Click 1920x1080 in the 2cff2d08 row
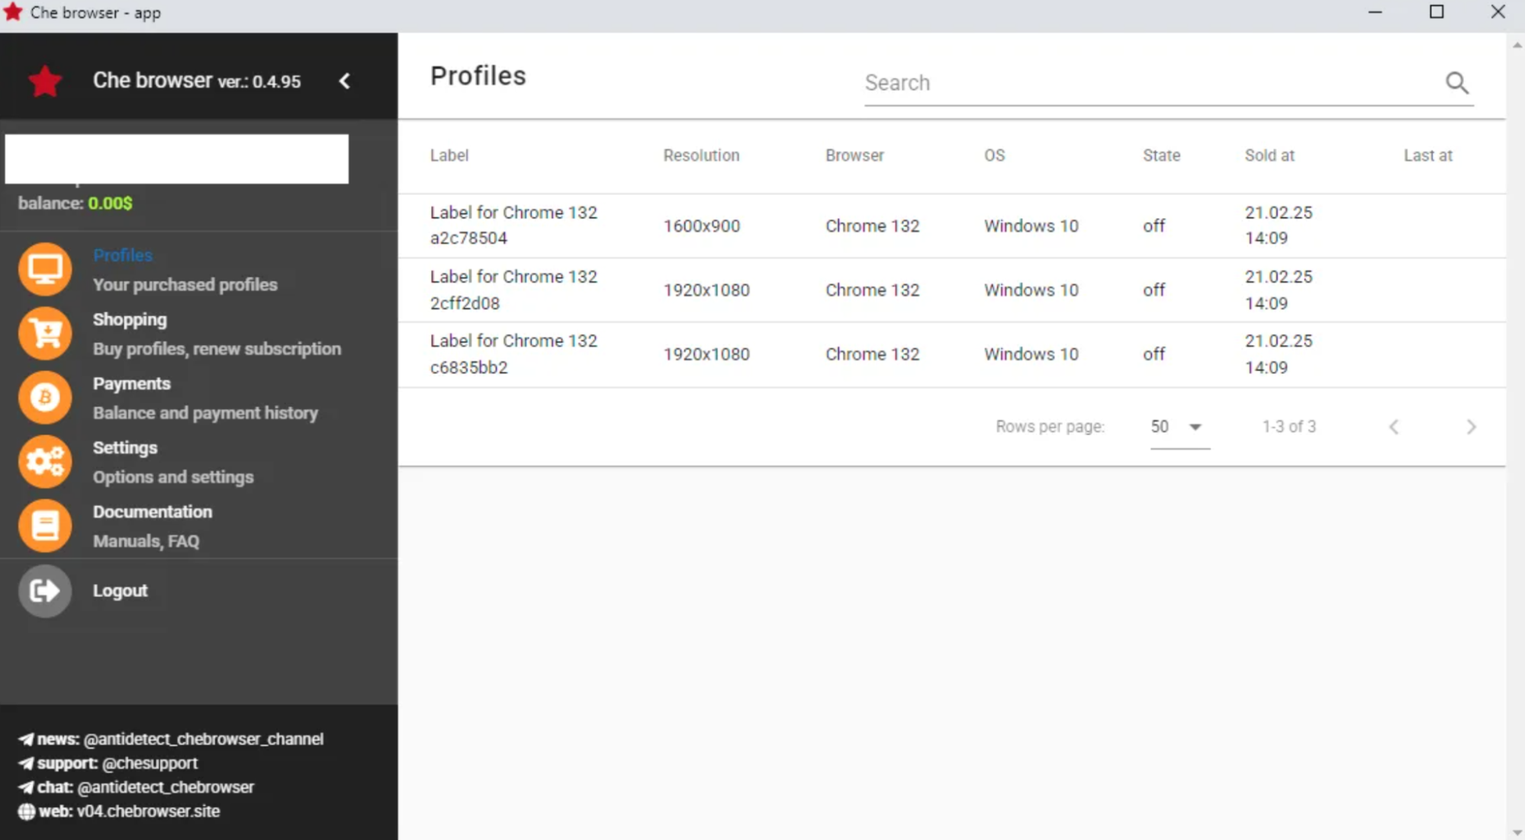The height and width of the screenshot is (840, 1525). click(x=706, y=290)
